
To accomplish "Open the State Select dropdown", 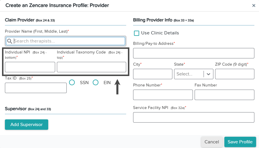I will click(193, 74).
